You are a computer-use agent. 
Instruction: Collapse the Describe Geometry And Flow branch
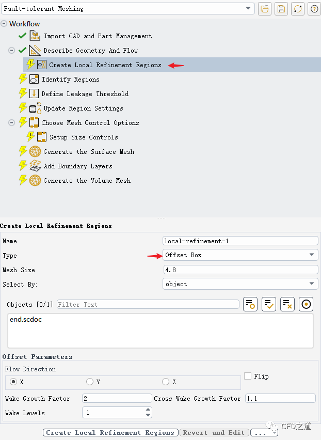click(x=11, y=50)
